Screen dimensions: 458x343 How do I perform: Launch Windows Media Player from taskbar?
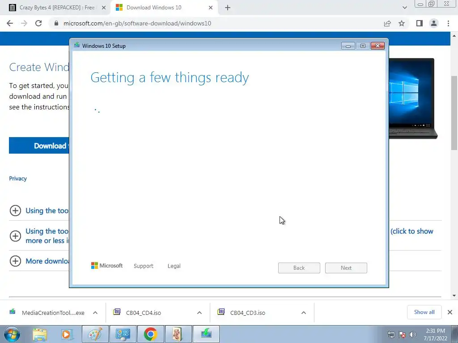[67, 334]
